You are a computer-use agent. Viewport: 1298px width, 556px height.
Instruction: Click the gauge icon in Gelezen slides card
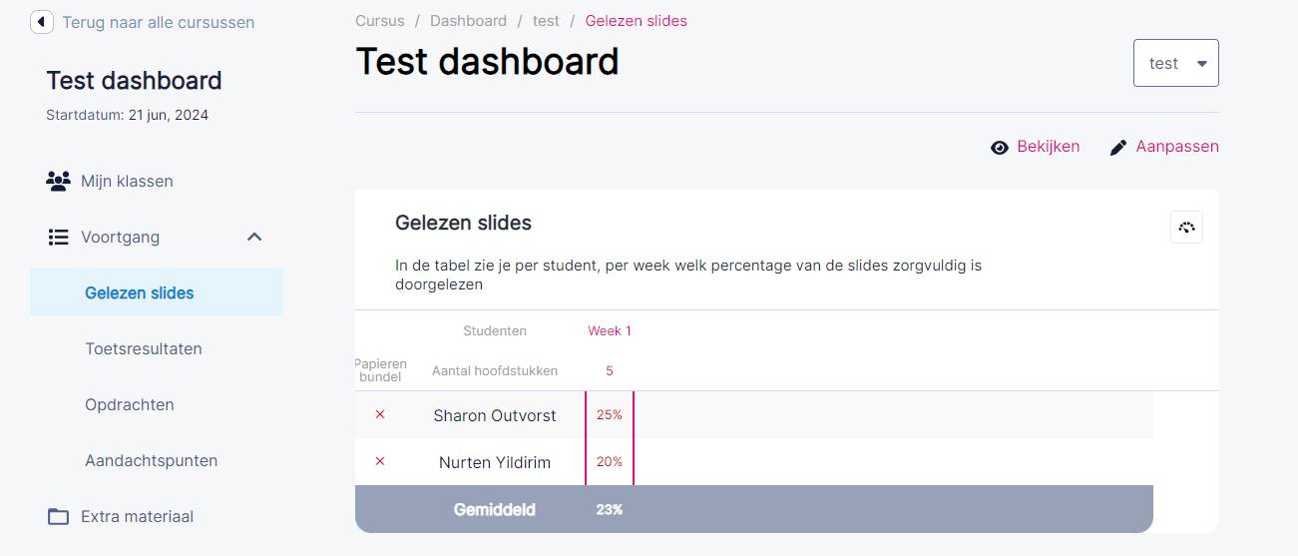click(1186, 228)
